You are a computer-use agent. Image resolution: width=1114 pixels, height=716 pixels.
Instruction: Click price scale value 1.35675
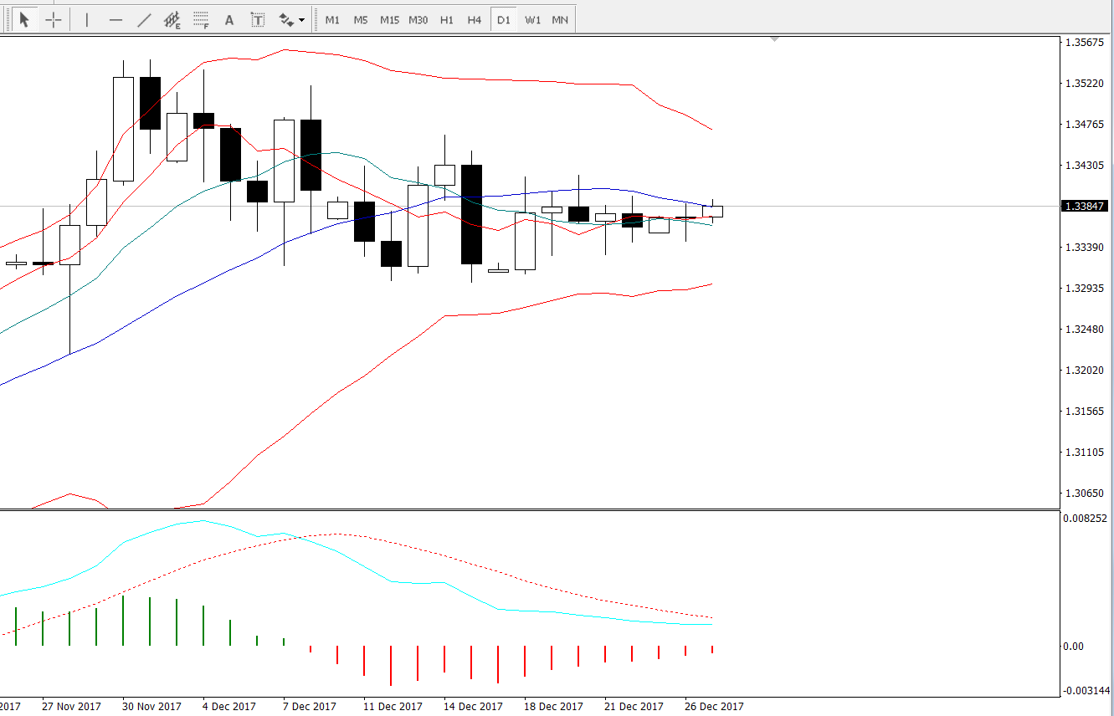pyautogui.click(x=1086, y=43)
